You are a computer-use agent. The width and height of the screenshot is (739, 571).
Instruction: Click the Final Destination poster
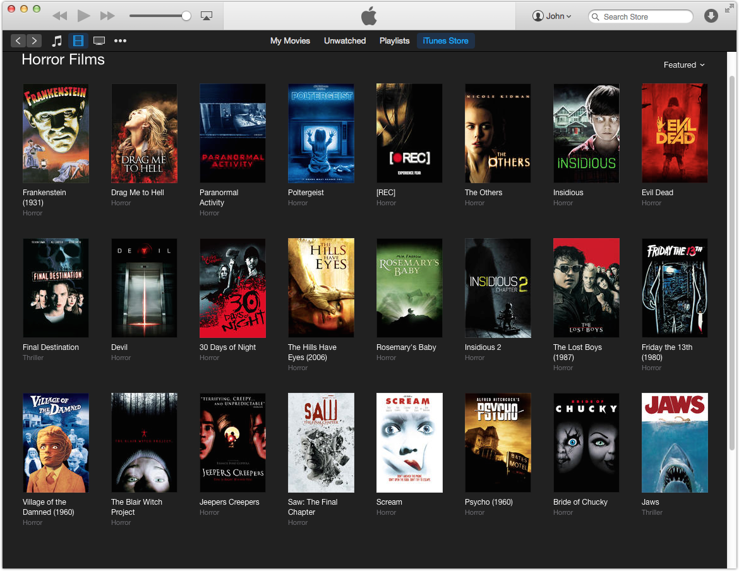[x=56, y=288]
